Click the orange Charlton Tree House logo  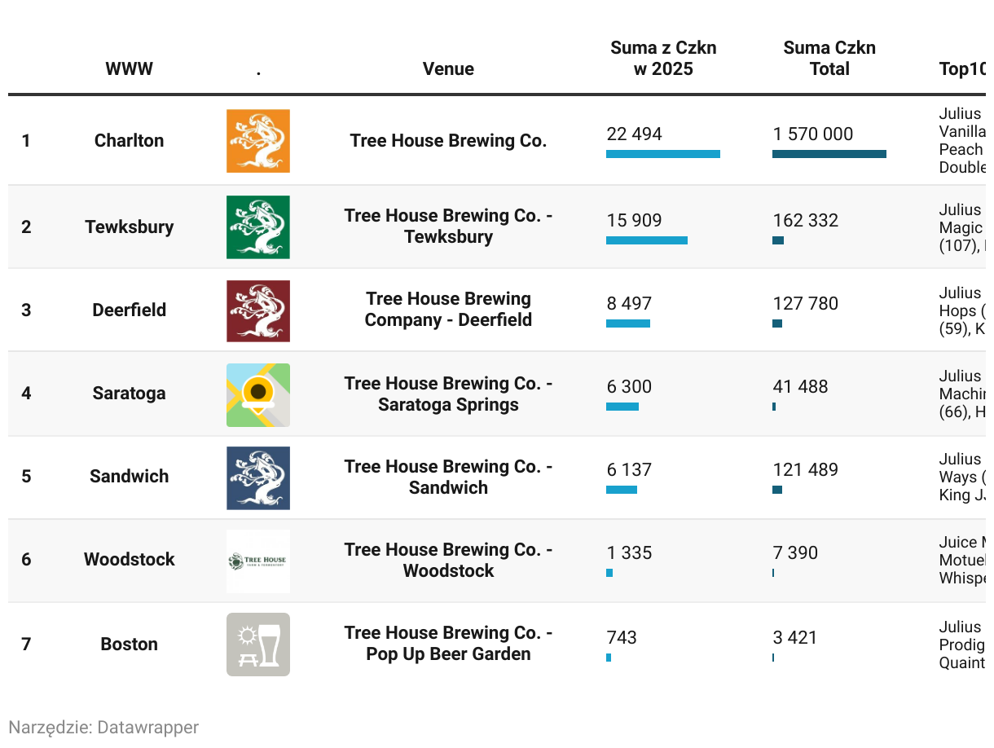click(257, 141)
